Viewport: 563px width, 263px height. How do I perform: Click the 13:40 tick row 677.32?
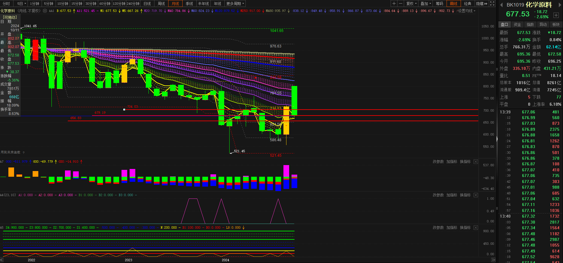[530, 216]
